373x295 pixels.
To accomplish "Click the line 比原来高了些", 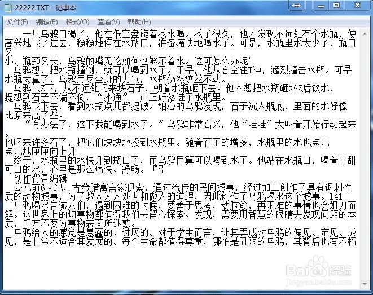I will coord(34,116).
